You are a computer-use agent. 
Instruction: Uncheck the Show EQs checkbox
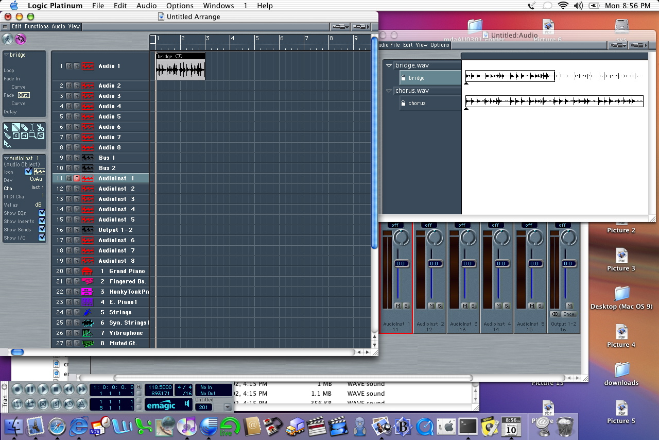[42, 213]
